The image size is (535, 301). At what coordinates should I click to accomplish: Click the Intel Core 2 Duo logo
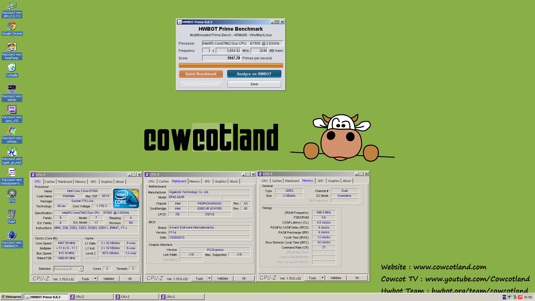126,198
